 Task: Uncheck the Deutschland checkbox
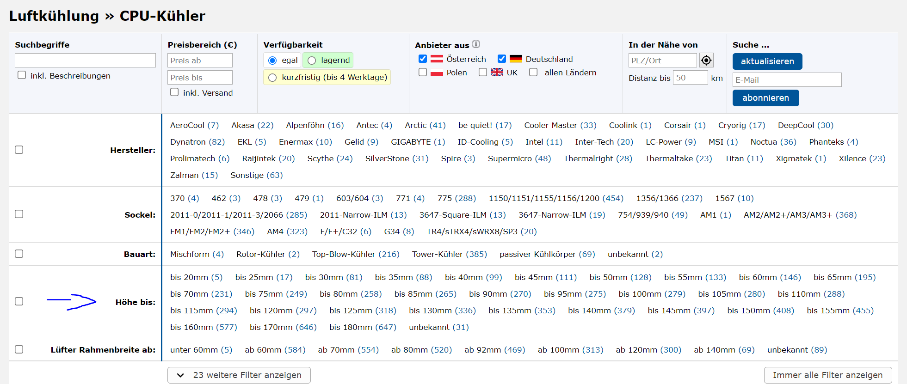pos(501,59)
